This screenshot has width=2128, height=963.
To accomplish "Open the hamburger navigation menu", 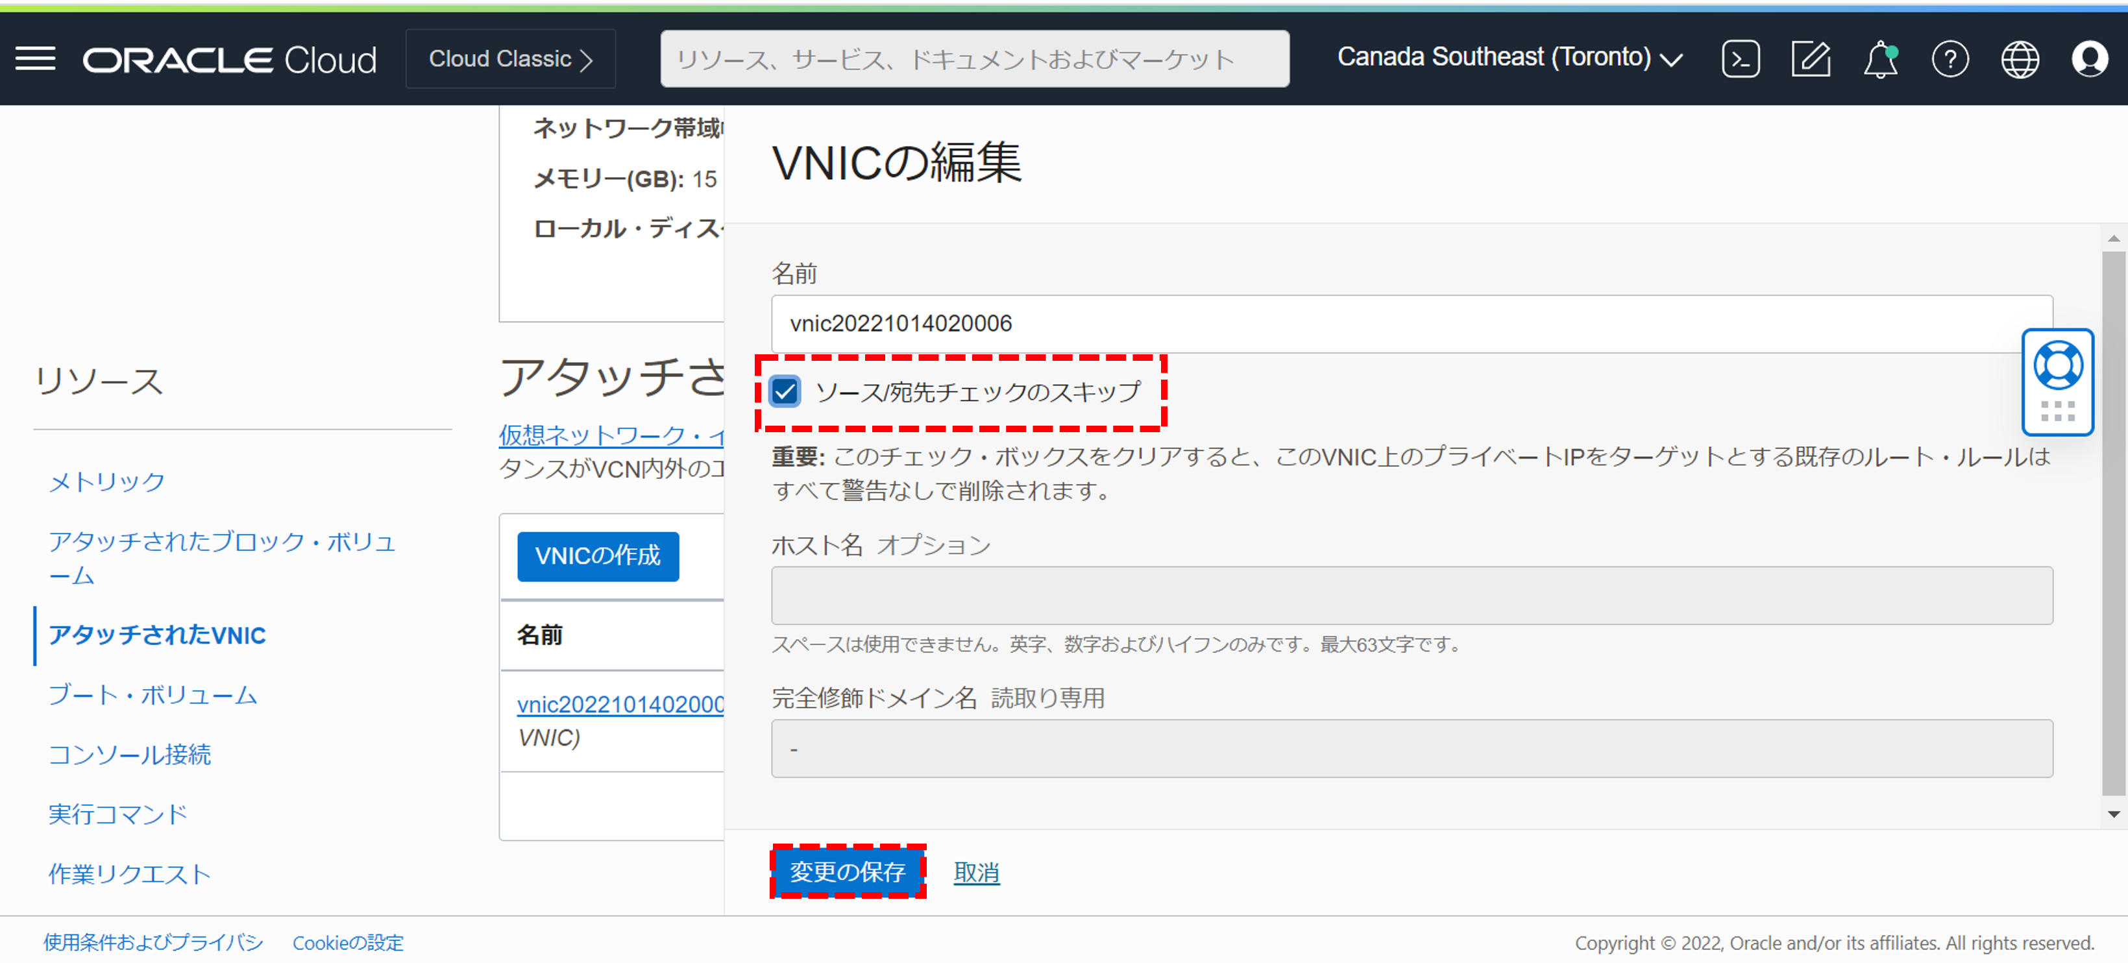I will click(x=36, y=58).
